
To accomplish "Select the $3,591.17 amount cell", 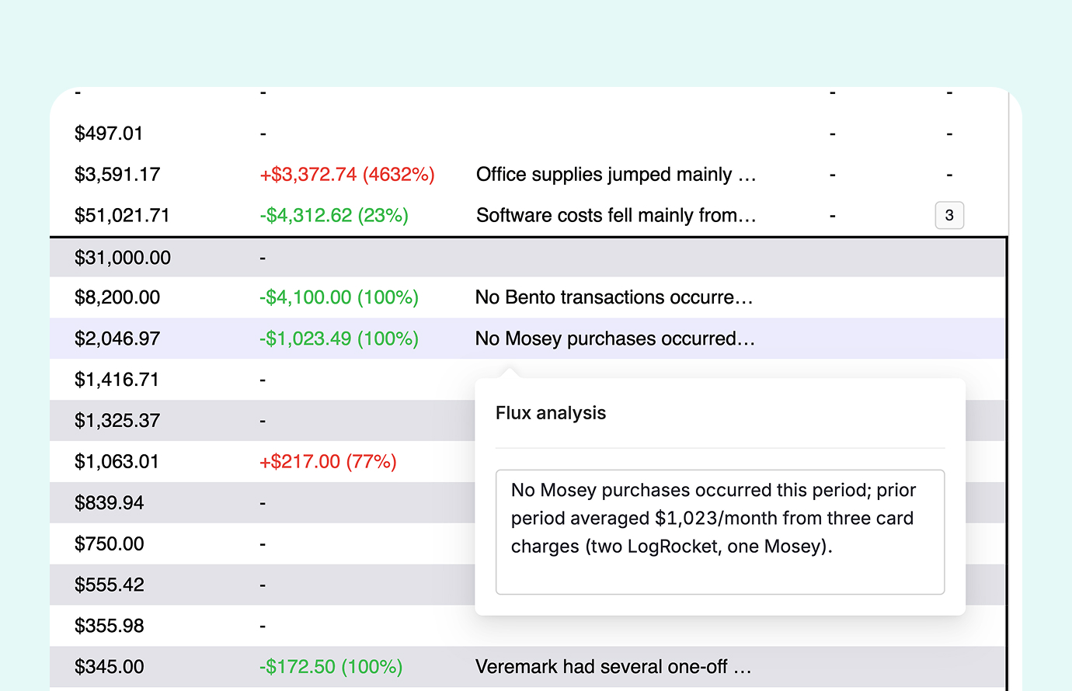I will pyautogui.click(x=117, y=175).
